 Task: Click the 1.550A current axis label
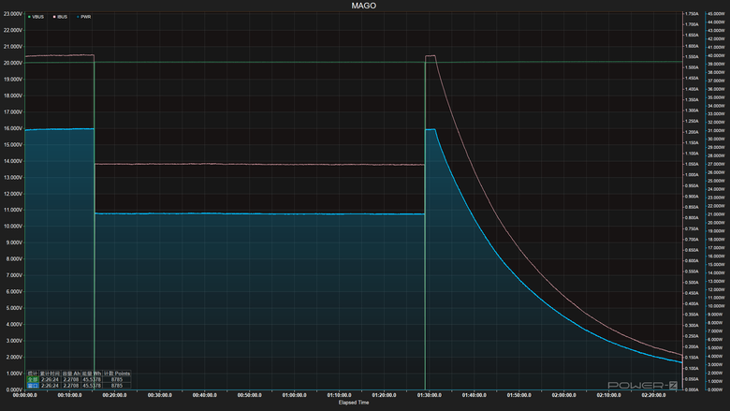(x=692, y=57)
